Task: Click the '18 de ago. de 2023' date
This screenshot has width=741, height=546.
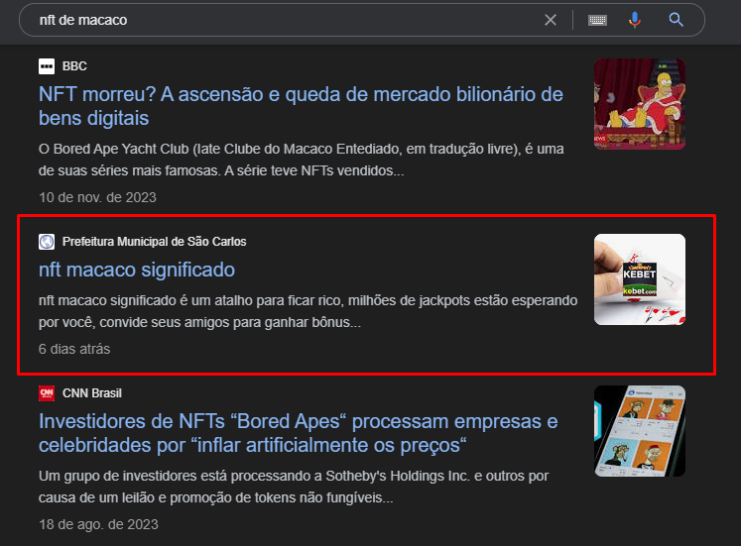Action: click(98, 524)
